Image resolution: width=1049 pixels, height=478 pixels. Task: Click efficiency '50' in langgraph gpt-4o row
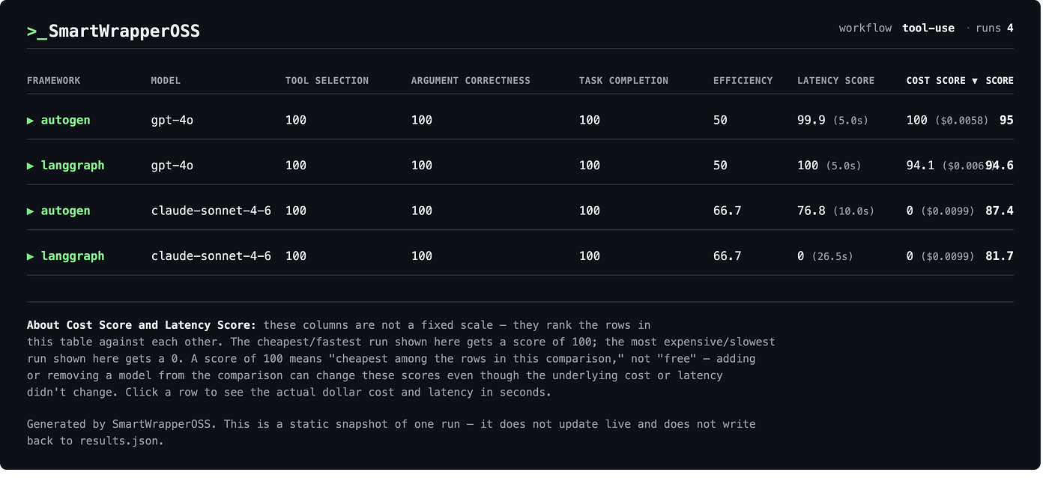pyautogui.click(x=720, y=166)
